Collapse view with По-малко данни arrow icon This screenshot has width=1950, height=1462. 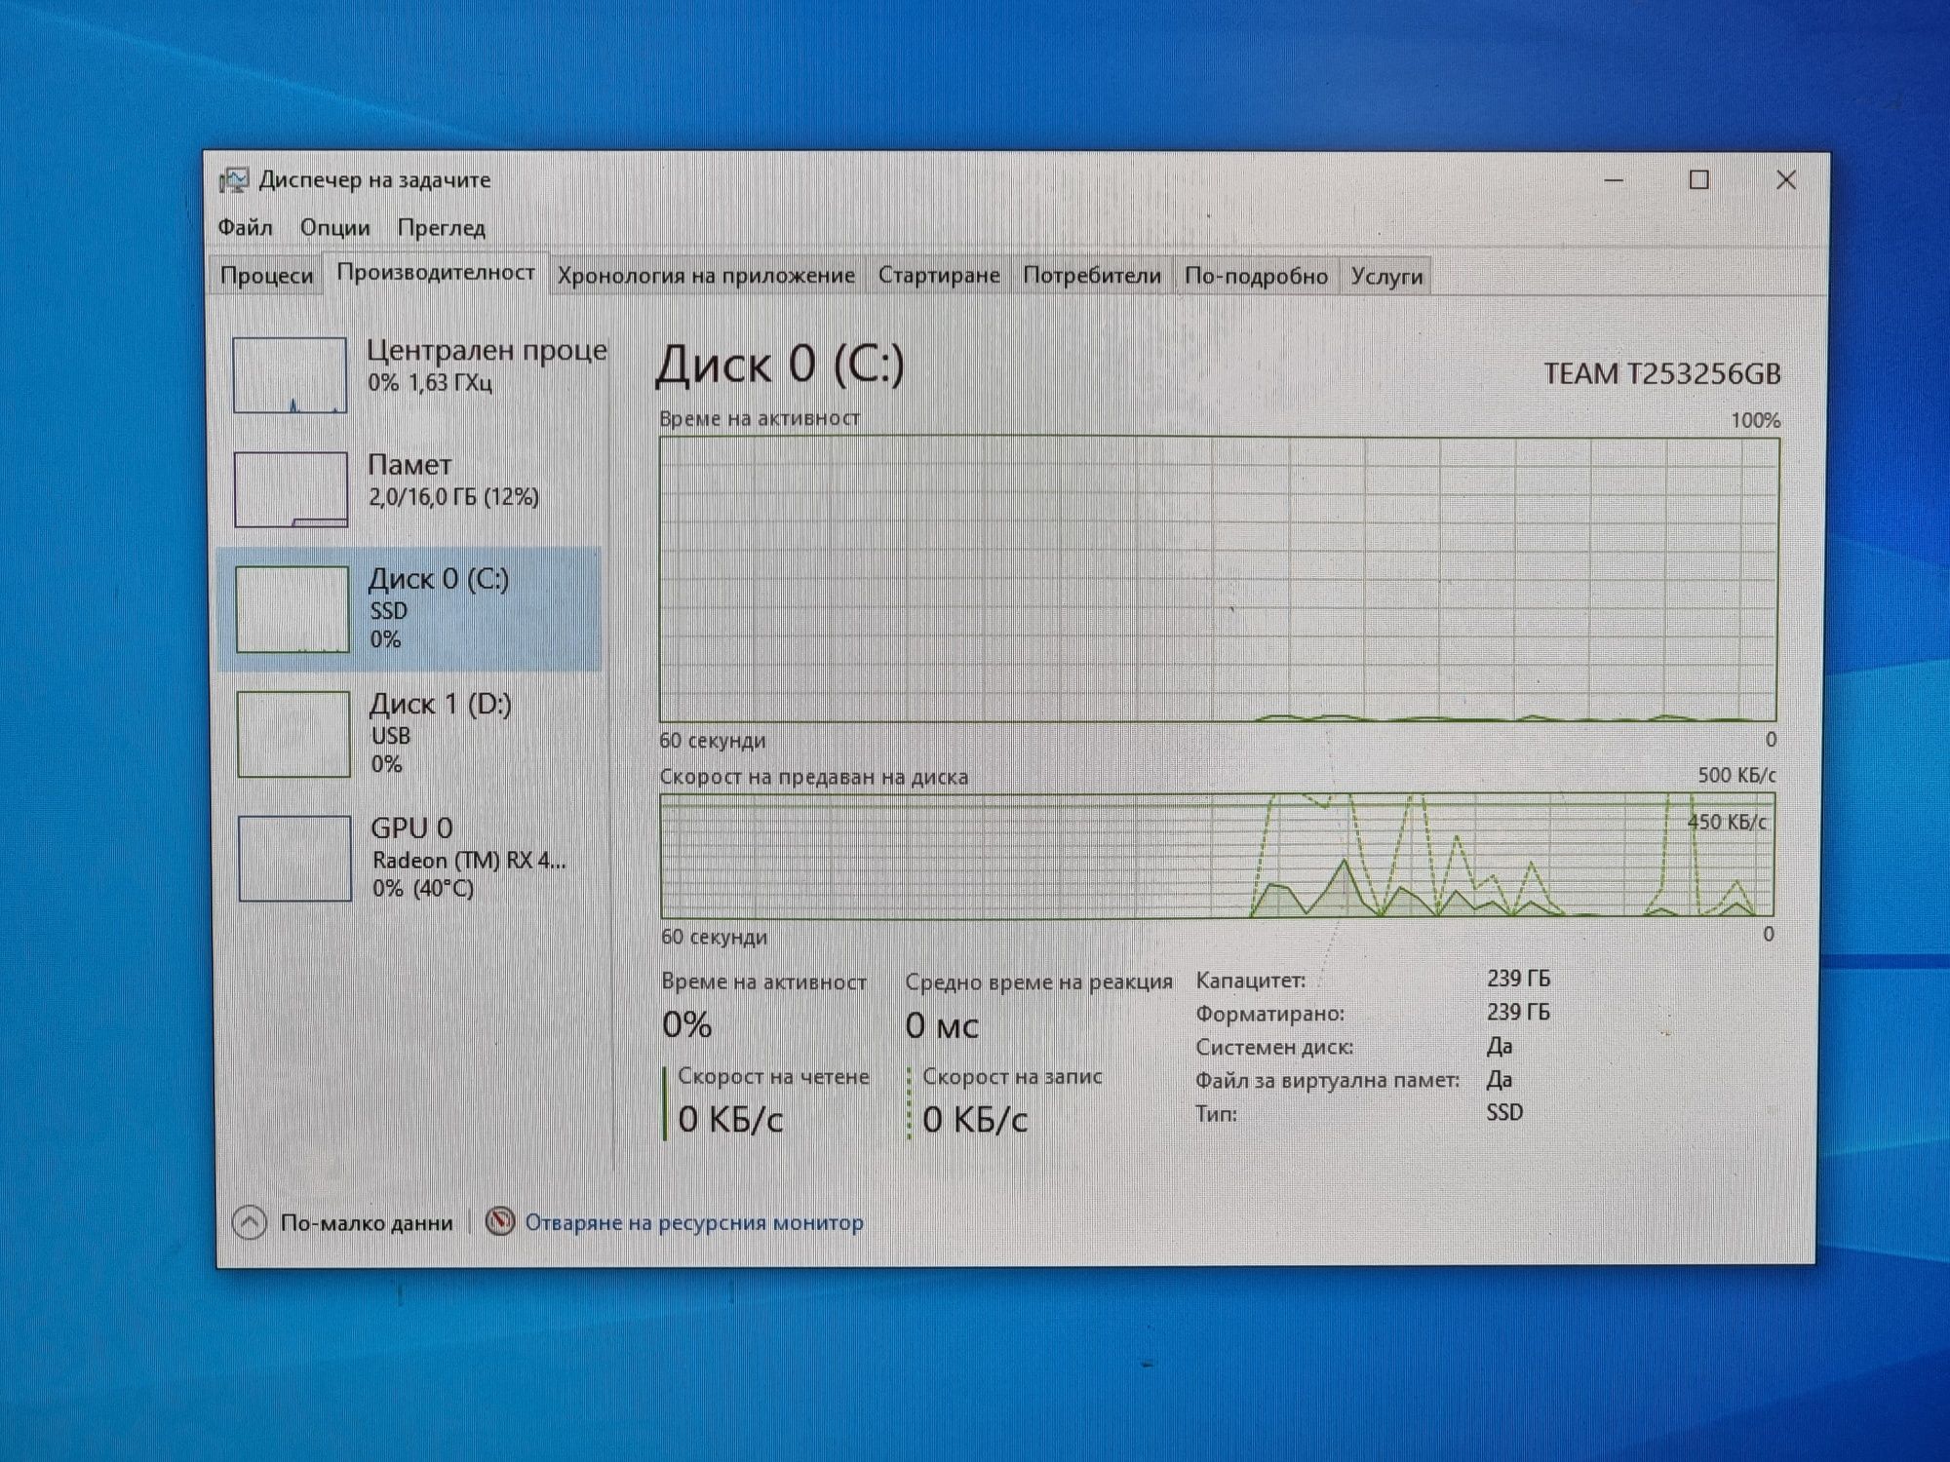(250, 1222)
